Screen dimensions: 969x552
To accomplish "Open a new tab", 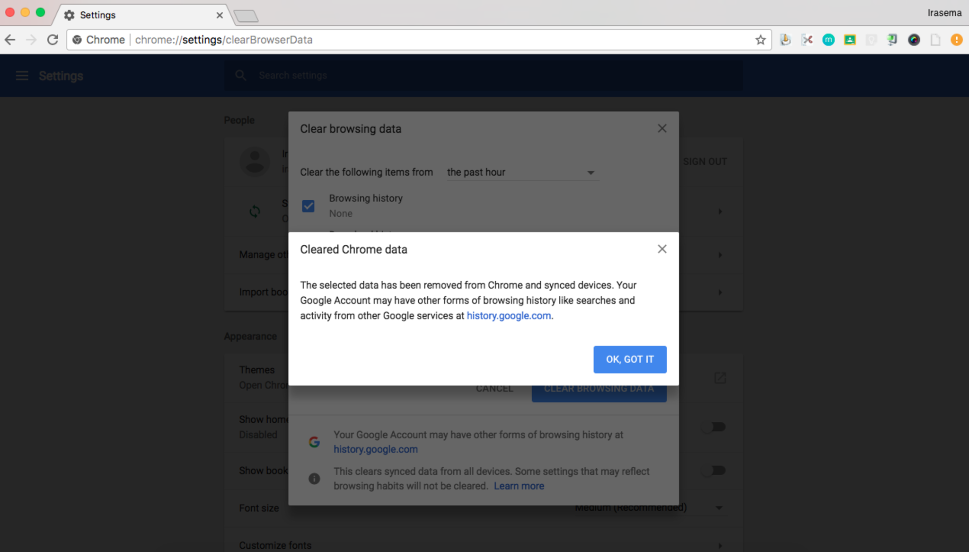I will (246, 16).
